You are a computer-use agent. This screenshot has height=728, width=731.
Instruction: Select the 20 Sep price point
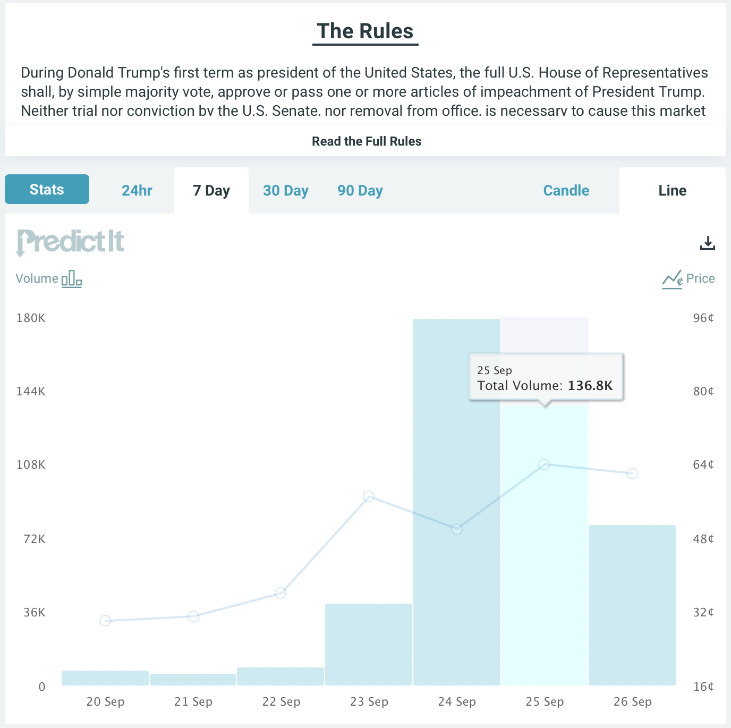[105, 621]
